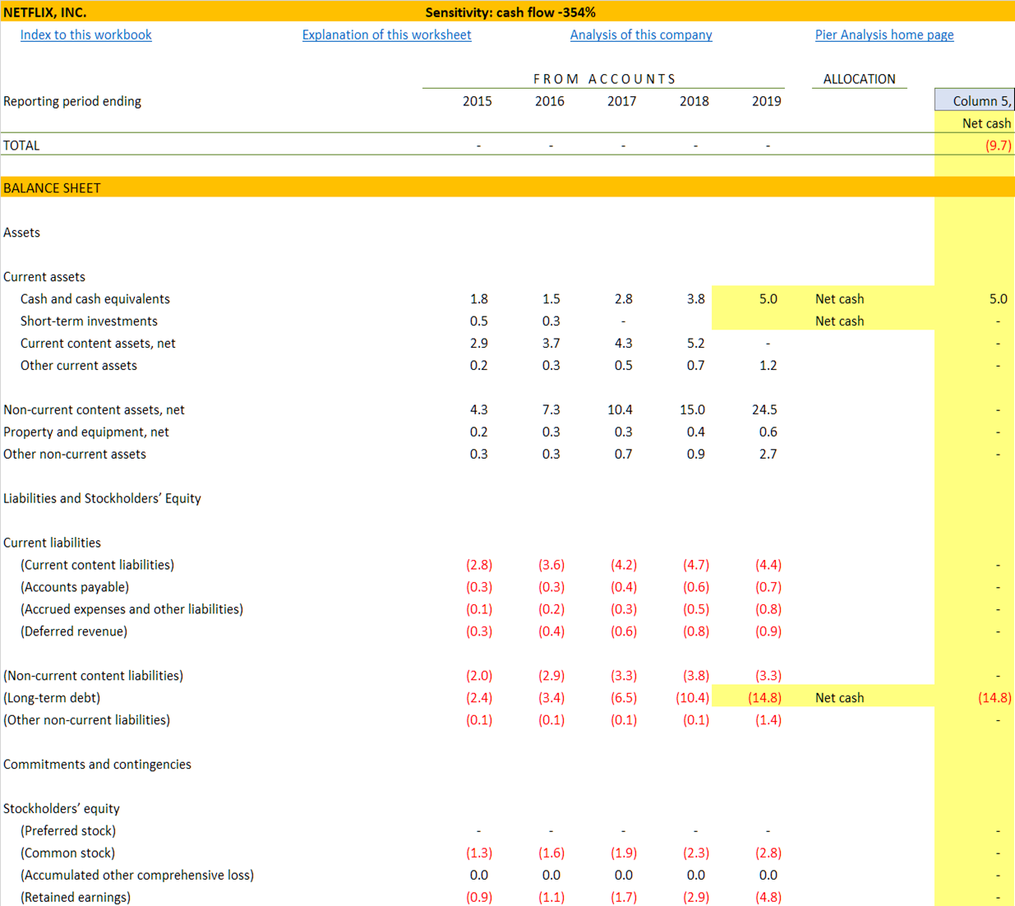Select the Current content assets, net label
The image size is (1015, 906).
coord(98,344)
